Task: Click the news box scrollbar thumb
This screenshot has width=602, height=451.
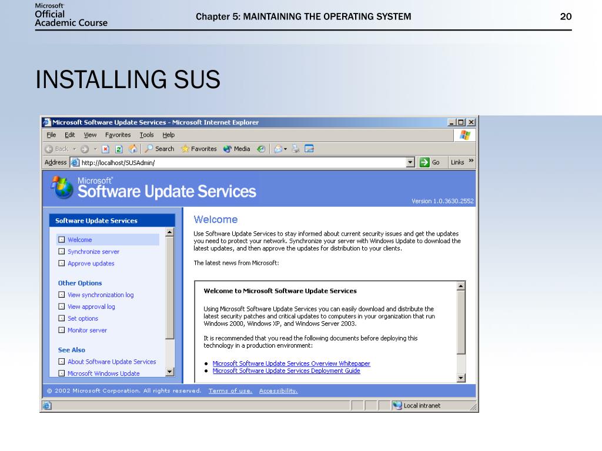Action: 461,322
